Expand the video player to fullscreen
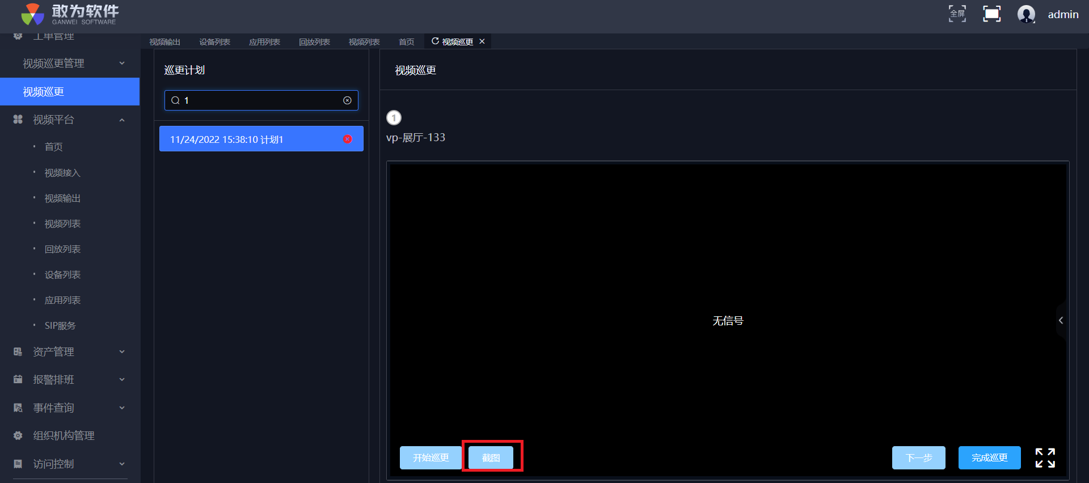Screen dimensions: 1089x483 (x=1045, y=457)
